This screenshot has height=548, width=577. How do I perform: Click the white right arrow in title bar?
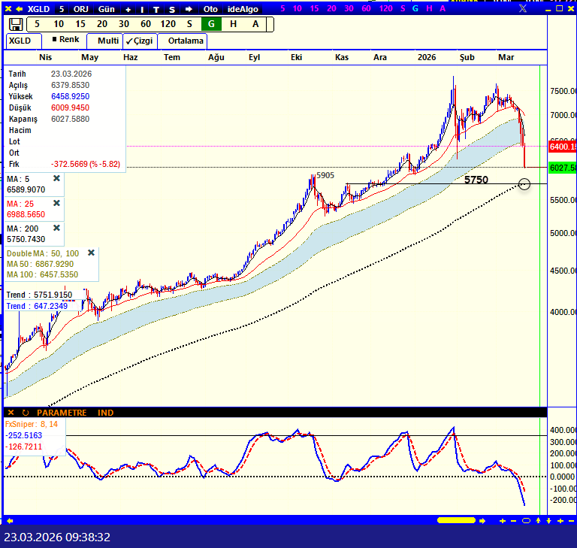[x=189, y=9]
